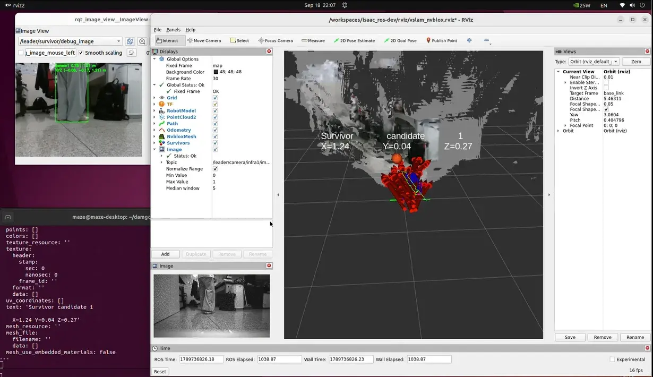Hide the PointCloud2 display
This screenshot has height=377, width=653.
pos(215,117)
